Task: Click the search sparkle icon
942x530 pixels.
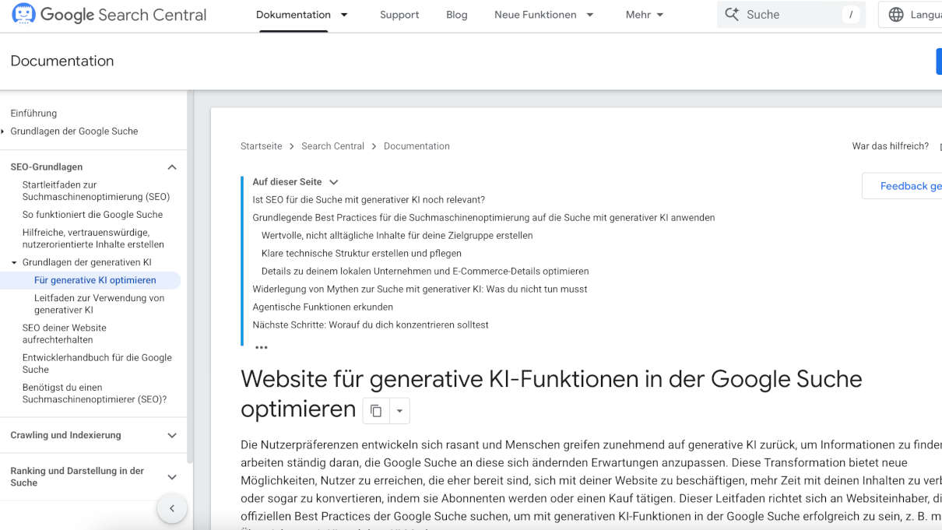Action: click(x=732, y=14)
